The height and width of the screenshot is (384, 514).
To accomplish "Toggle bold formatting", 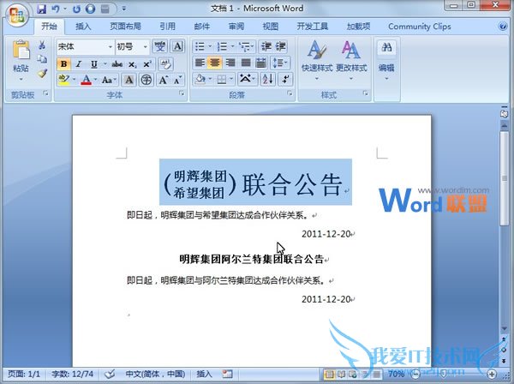I will 64,64.
